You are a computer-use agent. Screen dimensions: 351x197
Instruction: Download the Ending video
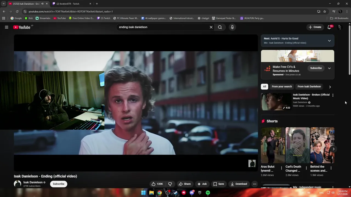pos(239,184)
